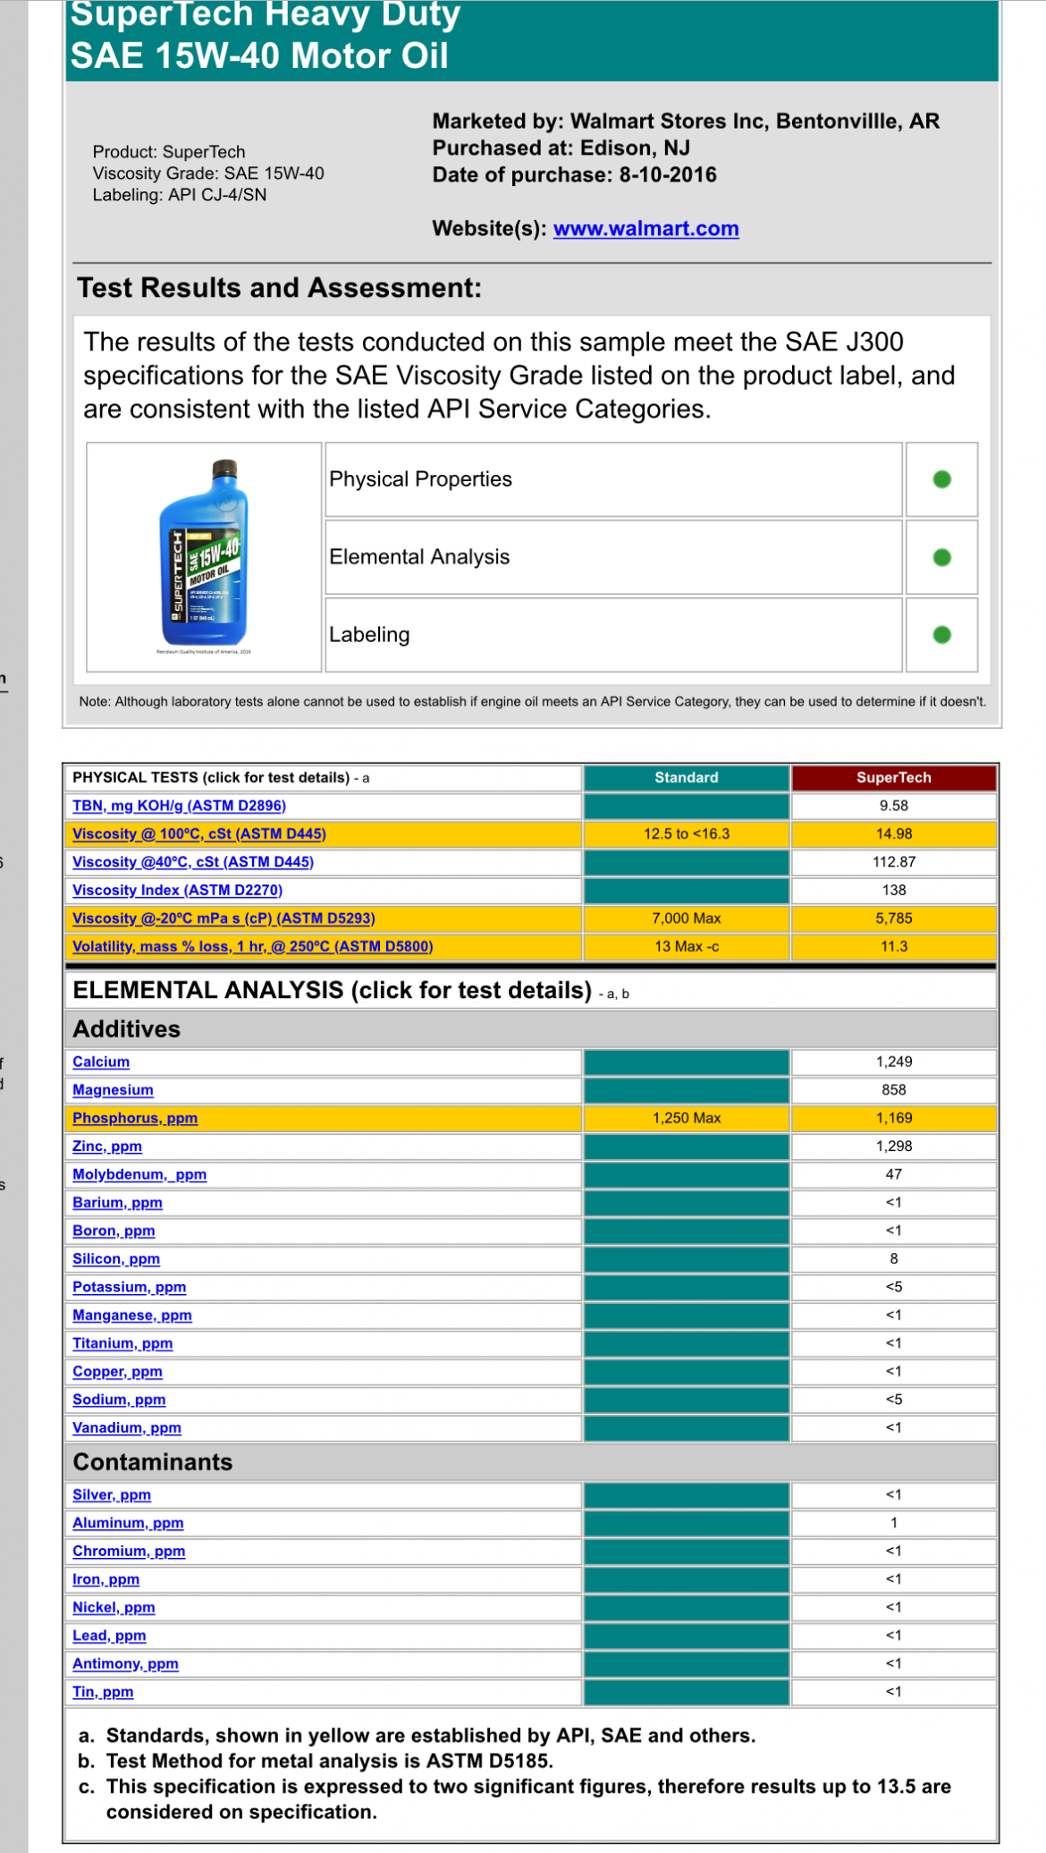
Task: Open the Viscosity Index (ASTM D2270) link
Action: (x=177, y=890)
